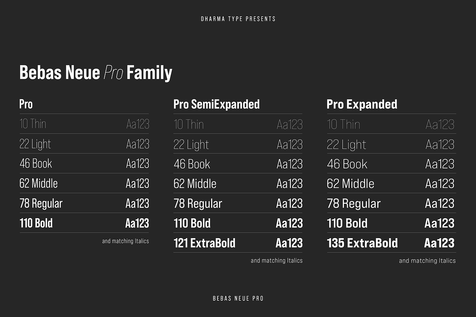The height and width of the screenshot is (317, 476).
Task: Select '46 Book' in the Pro Expanded column
Action: [x=347, y=164]
